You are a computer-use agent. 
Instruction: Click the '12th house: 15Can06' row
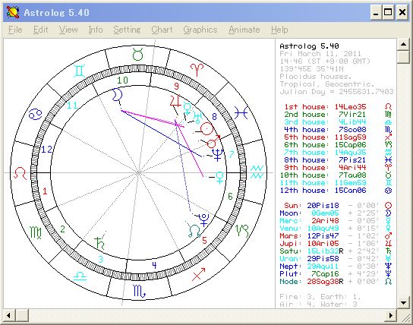336,191
